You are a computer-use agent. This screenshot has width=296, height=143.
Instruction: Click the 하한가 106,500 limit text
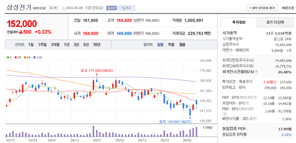tap(146, 34)
